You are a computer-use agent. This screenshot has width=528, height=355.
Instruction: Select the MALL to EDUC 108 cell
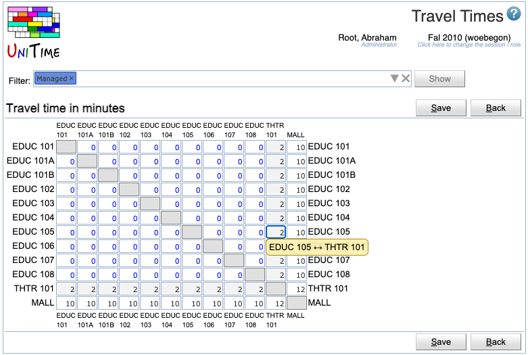(x=255, y=303)
